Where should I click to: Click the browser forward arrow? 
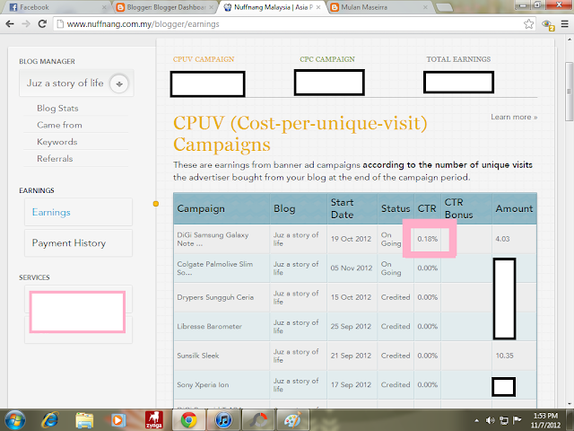pos(26,24)
